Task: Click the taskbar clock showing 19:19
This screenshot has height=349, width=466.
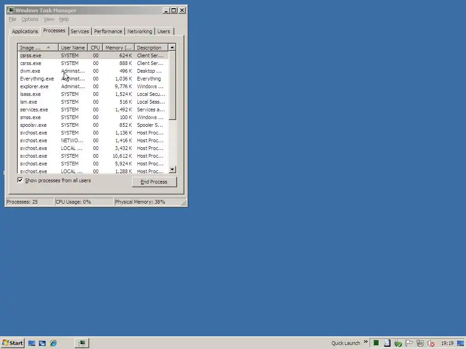Action: [x=447, y=343]
